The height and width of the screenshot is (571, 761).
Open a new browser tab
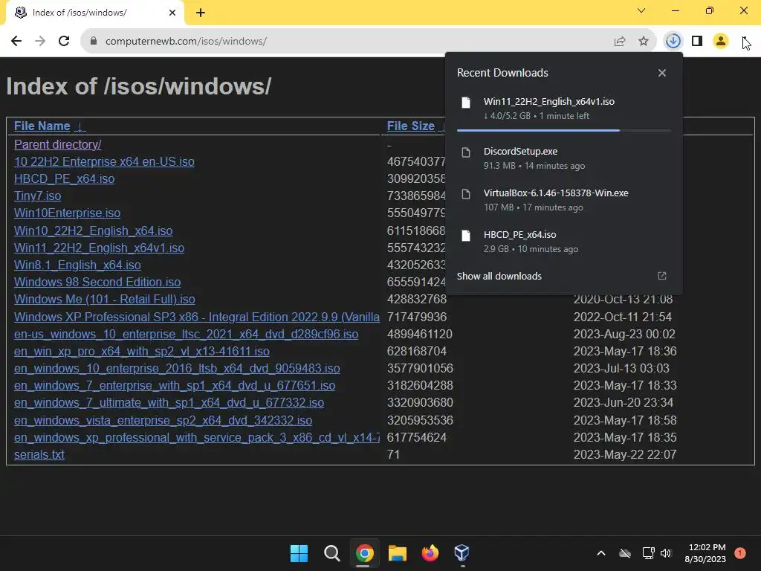201,13
